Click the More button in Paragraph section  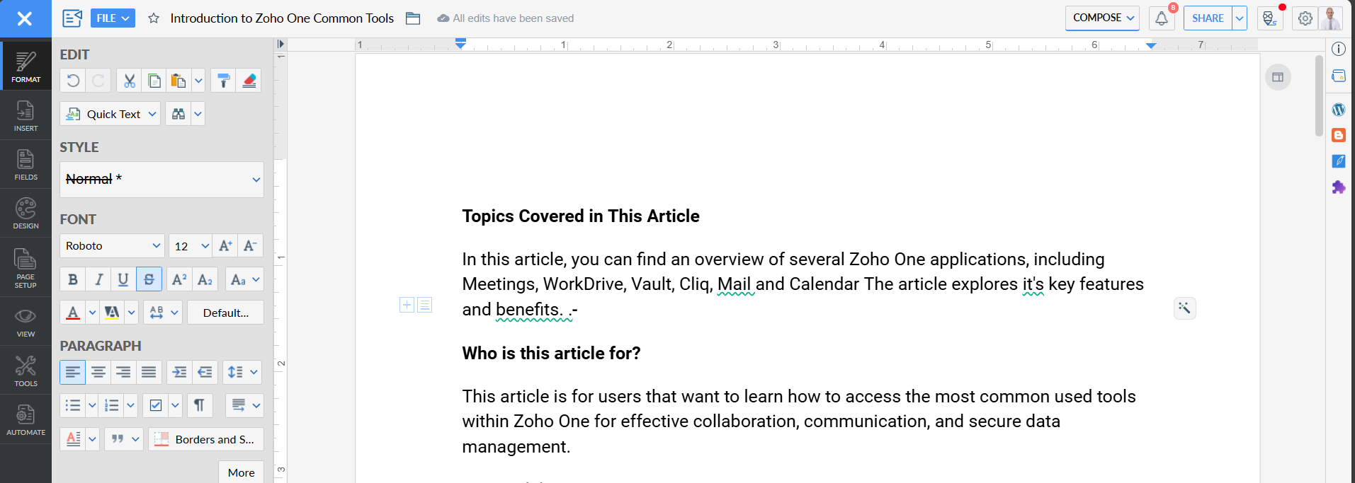241,472
